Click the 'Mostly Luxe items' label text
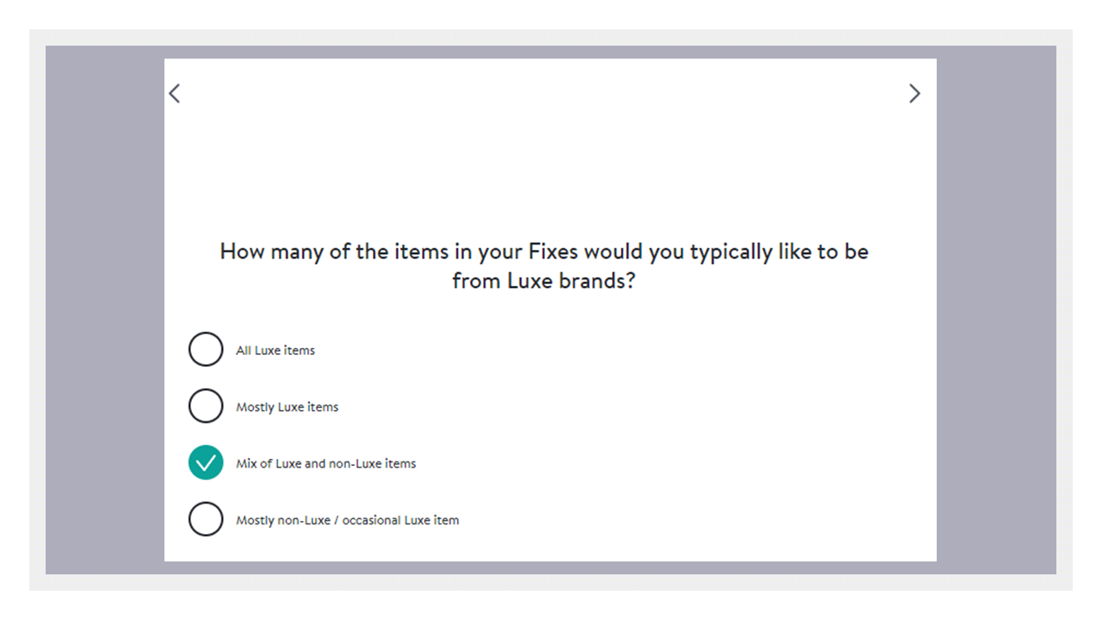 (288, 407)
